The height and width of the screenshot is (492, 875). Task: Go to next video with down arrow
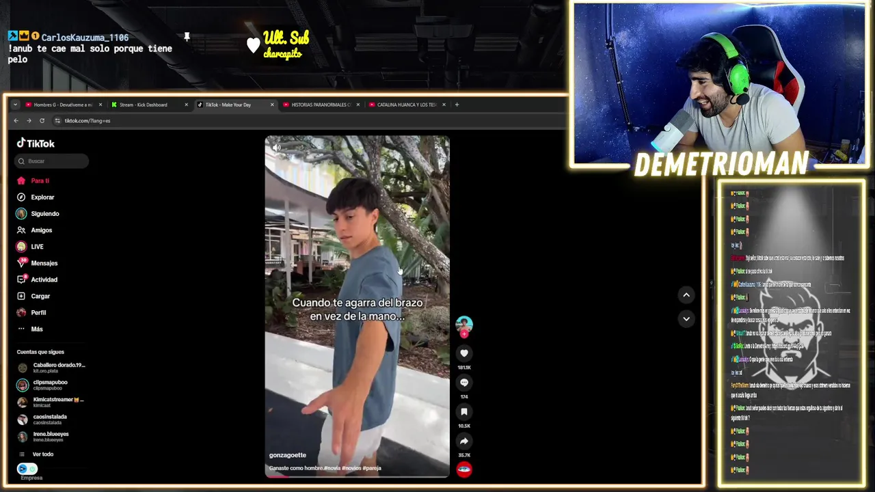(x=686, y=318)
